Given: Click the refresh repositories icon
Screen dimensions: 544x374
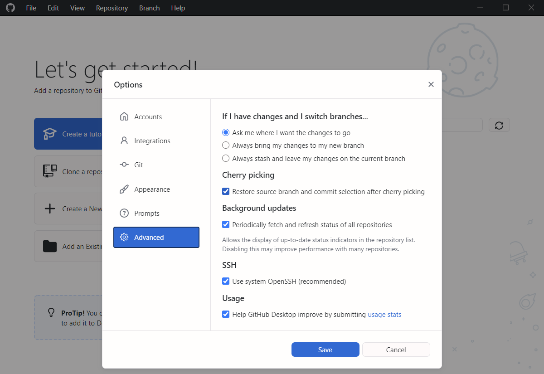Looking at the screenshot, I should pos(499,125).
